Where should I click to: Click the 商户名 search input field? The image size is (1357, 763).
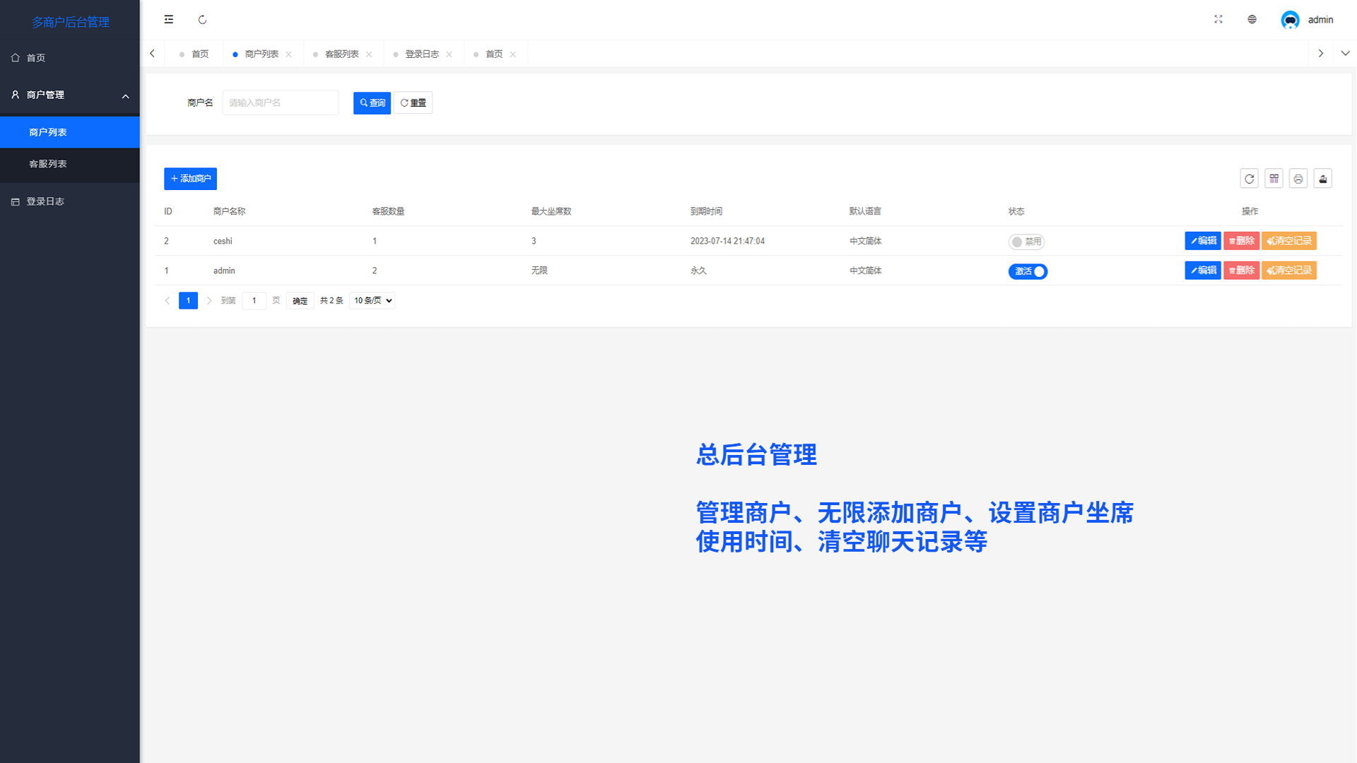coord(281,103)
